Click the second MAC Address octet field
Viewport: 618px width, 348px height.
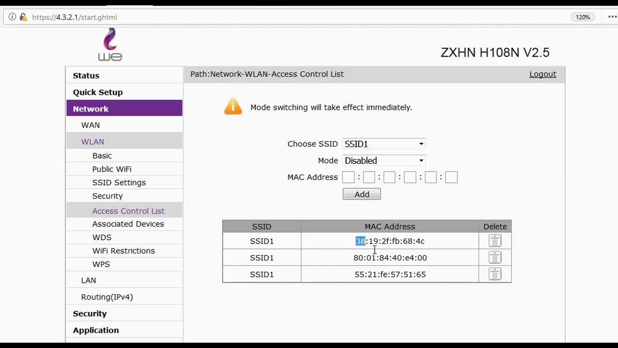(x=369, y=177)
